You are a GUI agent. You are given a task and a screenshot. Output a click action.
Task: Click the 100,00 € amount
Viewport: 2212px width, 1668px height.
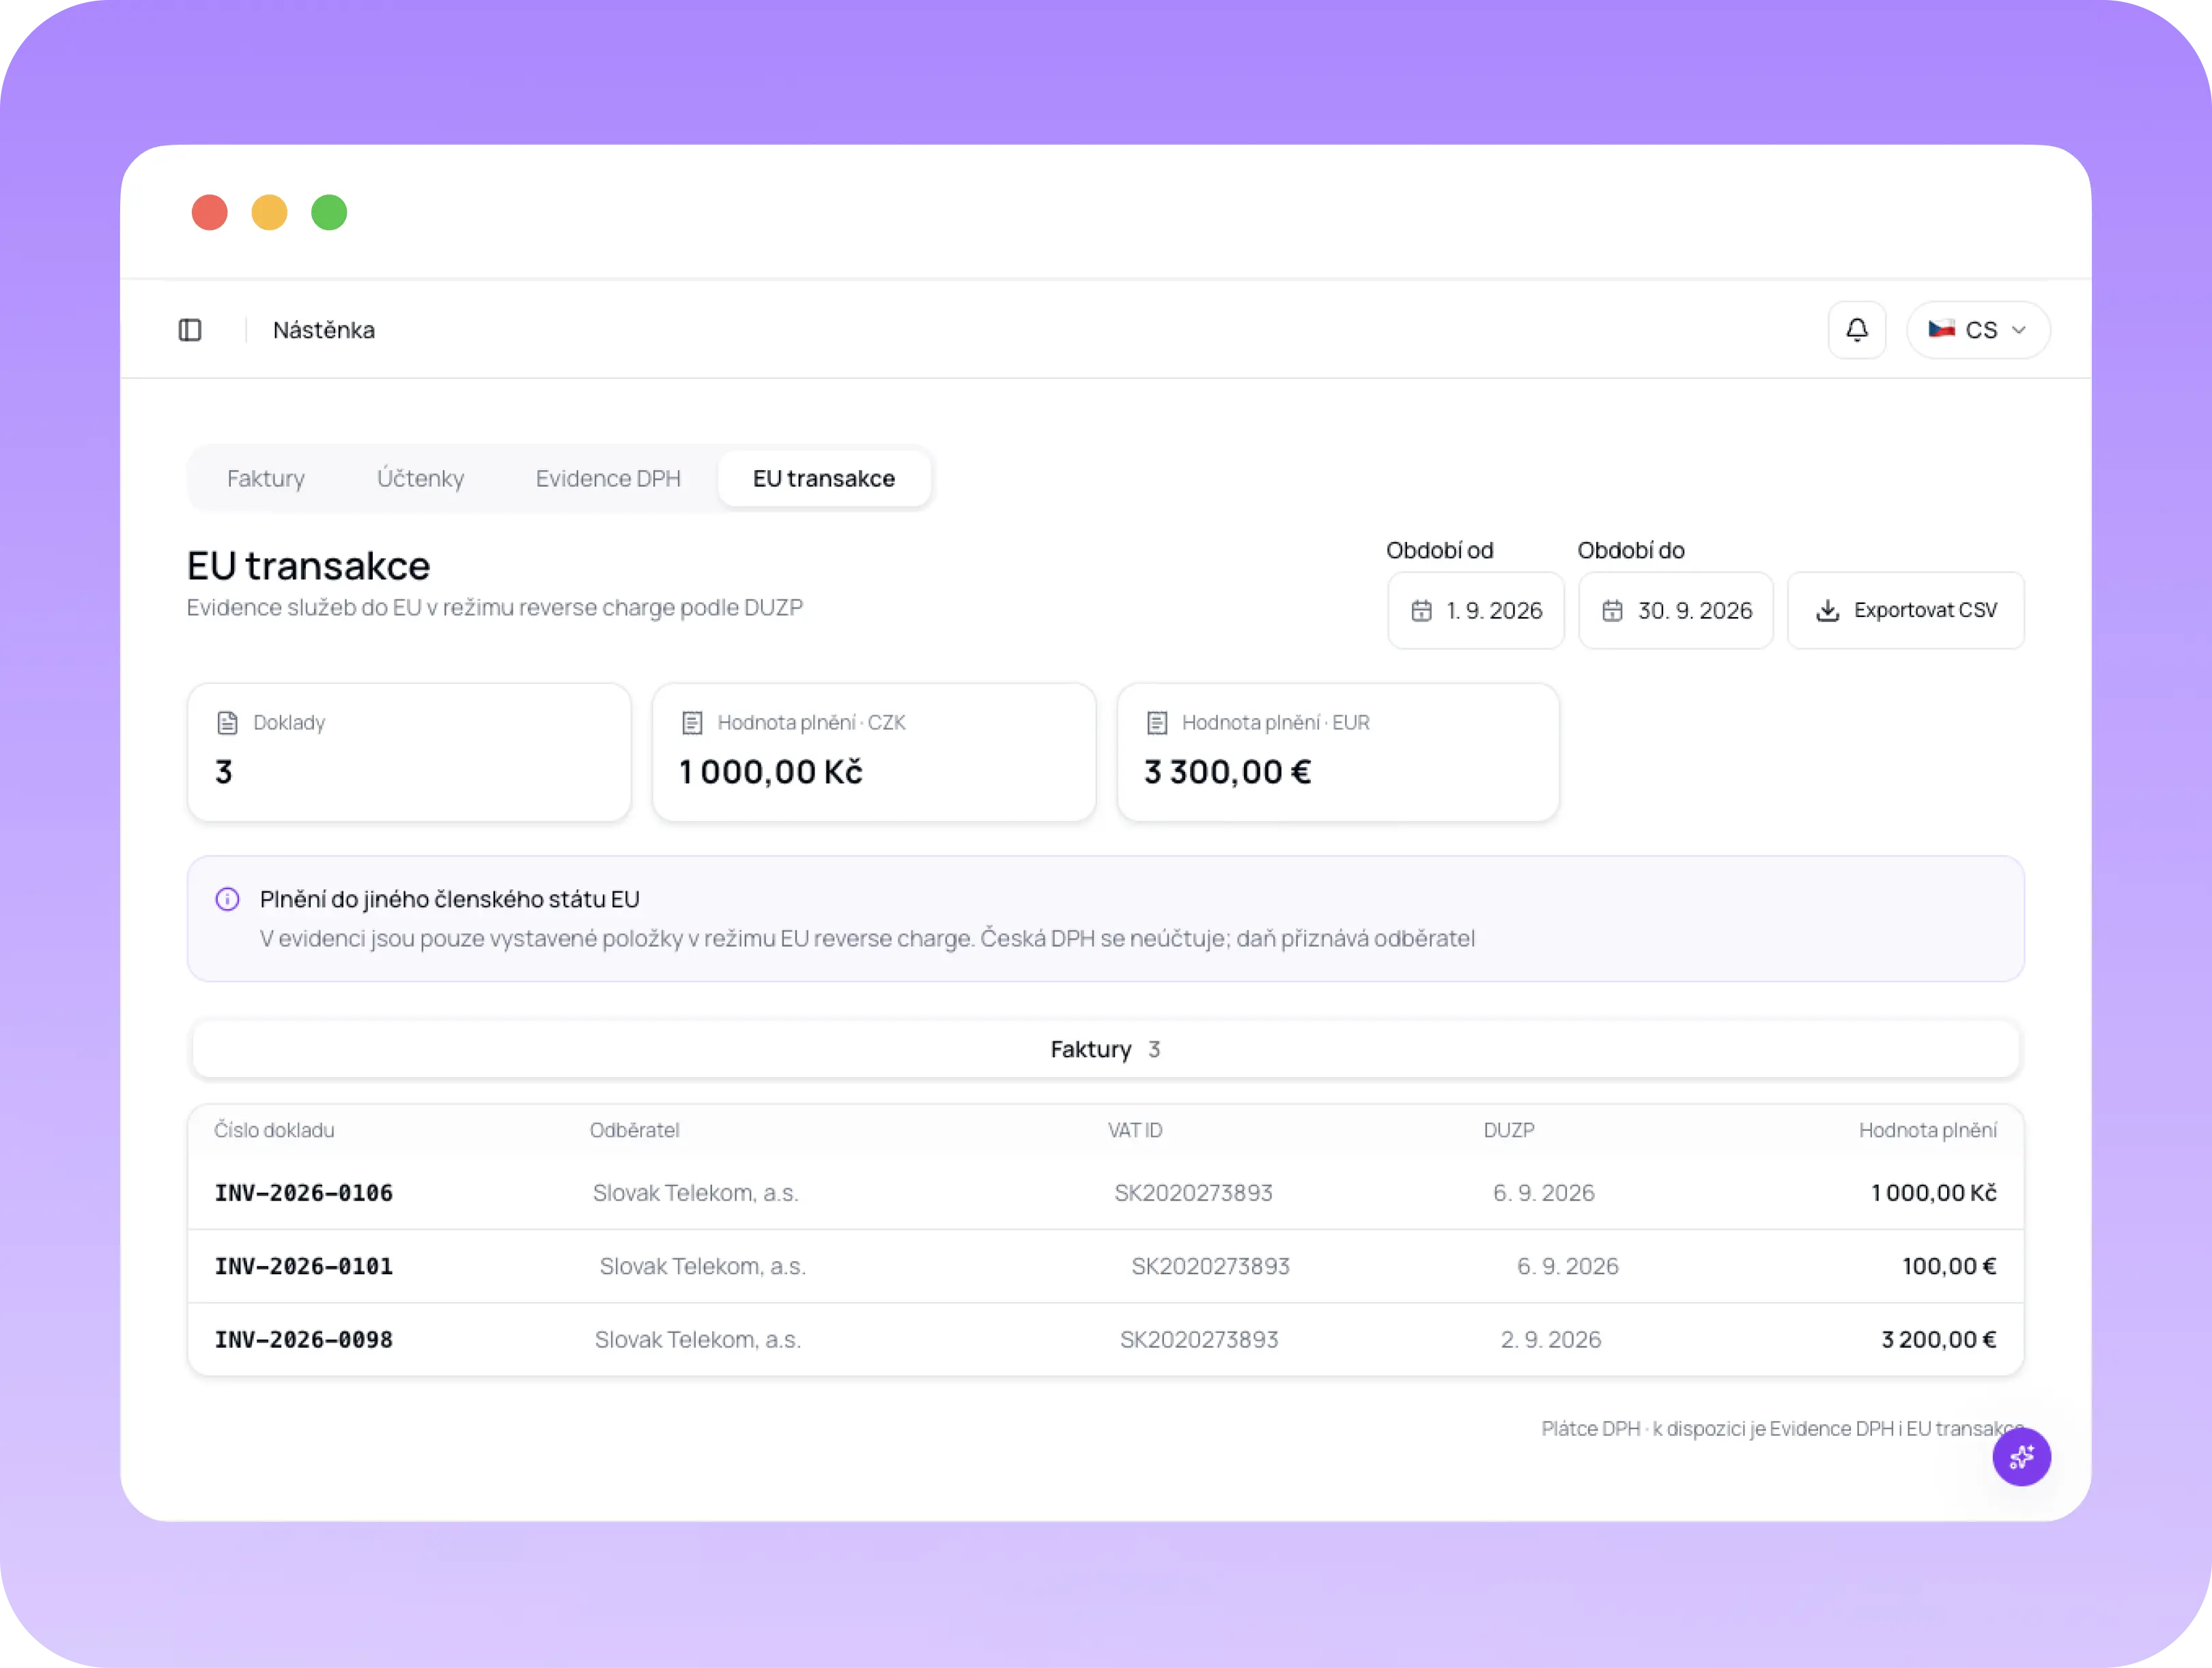tap(1949, 1266)
